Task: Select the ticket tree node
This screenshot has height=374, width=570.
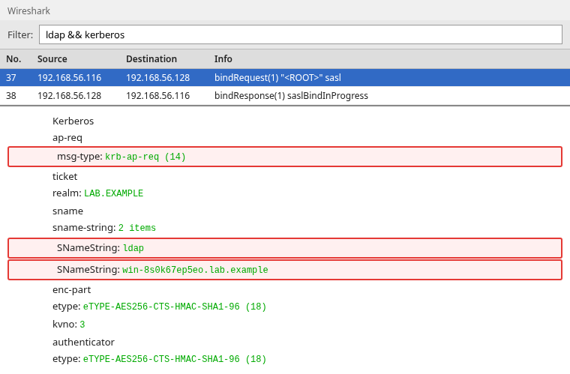Action: 64,176
